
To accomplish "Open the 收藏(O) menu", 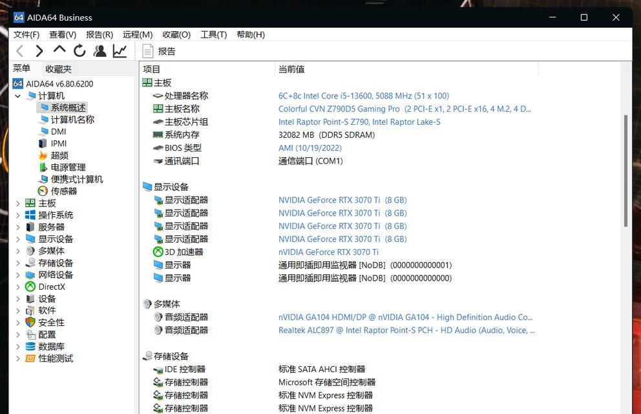I will pos(176,35).
